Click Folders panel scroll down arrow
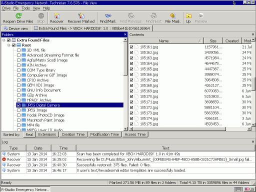The width and height of the screenshot is (256, 192). [x=125, y=129]
